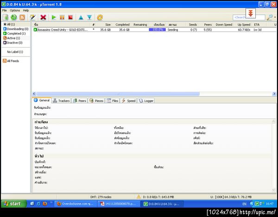Screen dimensions: 278x217
Task: Click the horizontal scrollbar left arrow
Action: [34, 93]
